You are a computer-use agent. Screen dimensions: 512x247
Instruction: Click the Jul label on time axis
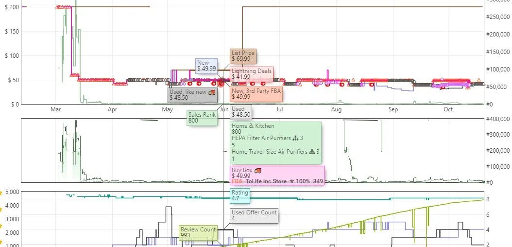pos(279,109)
